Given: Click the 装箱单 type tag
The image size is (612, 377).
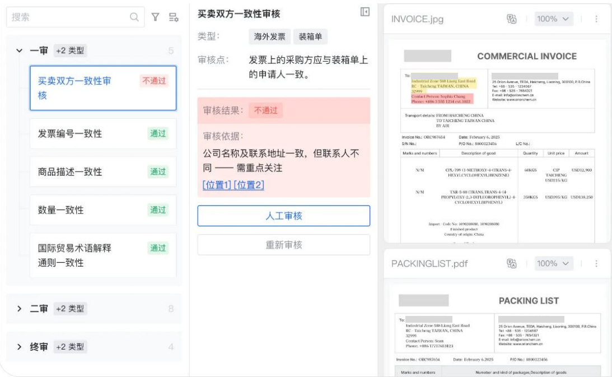Looking at the screenshot, I should click(310, 37).
